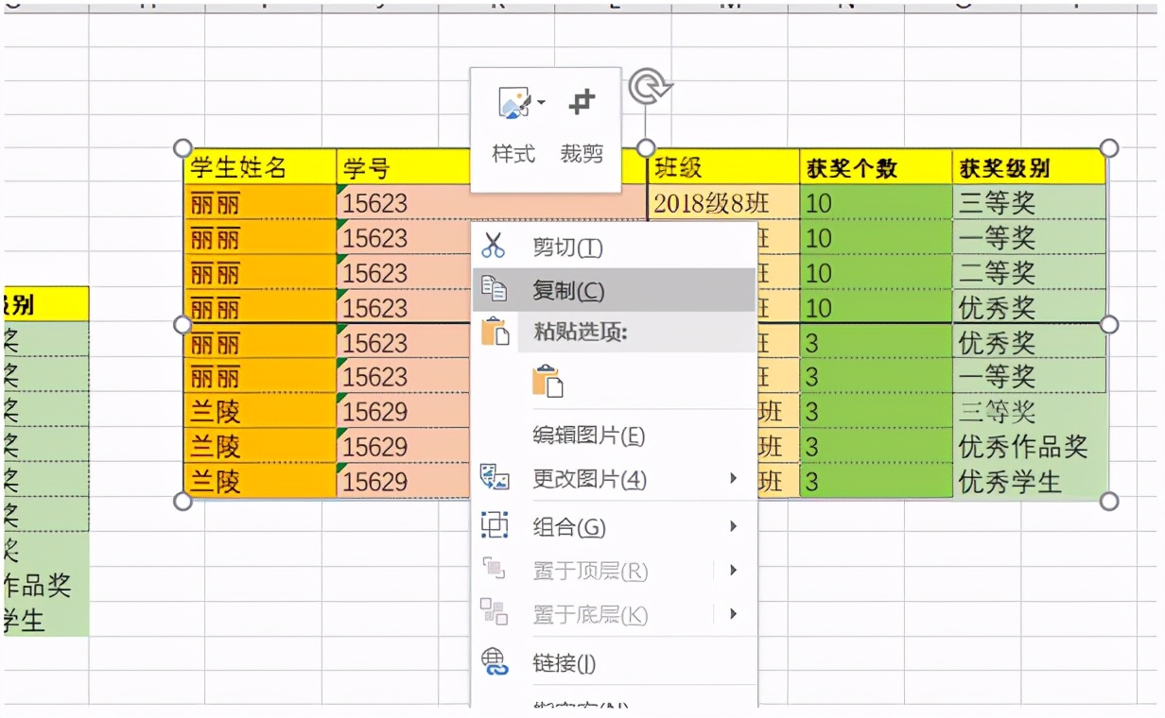Open the 更改图片(4) submenu
Viewport: 1165px width, 718px height.
614,479
